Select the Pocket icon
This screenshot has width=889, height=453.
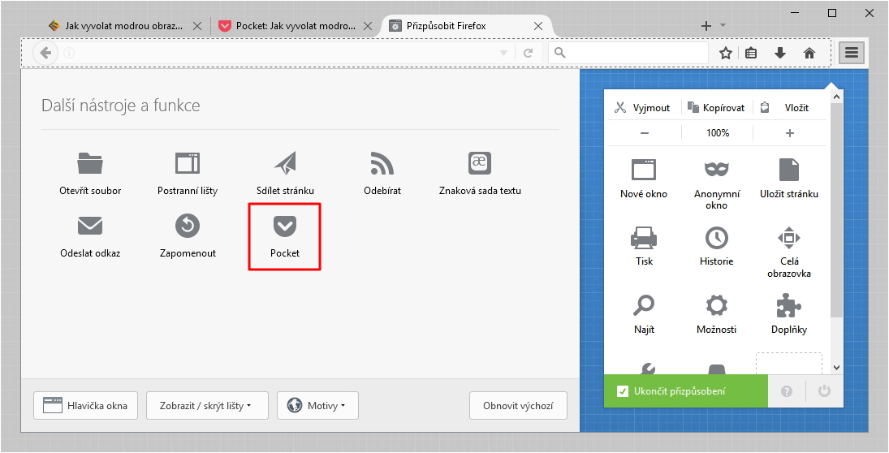click(285, 226)
